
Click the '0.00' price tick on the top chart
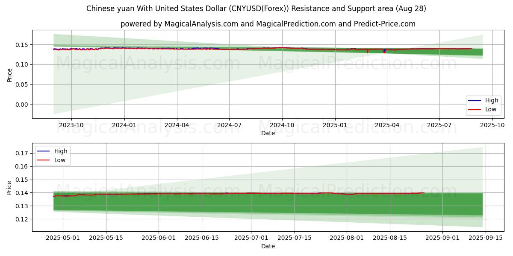tap(23, 105)
